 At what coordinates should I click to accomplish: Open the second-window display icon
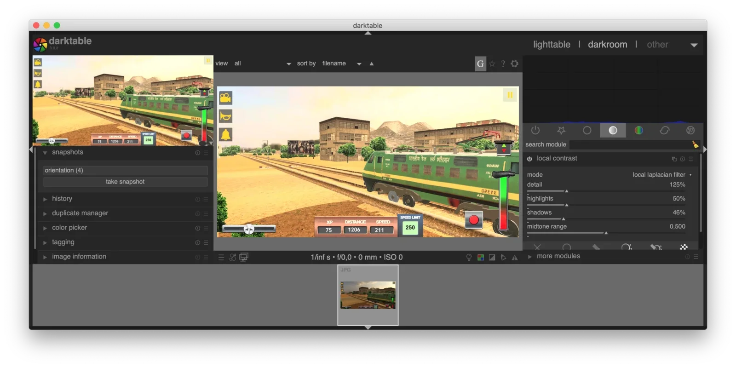(244, 257)
